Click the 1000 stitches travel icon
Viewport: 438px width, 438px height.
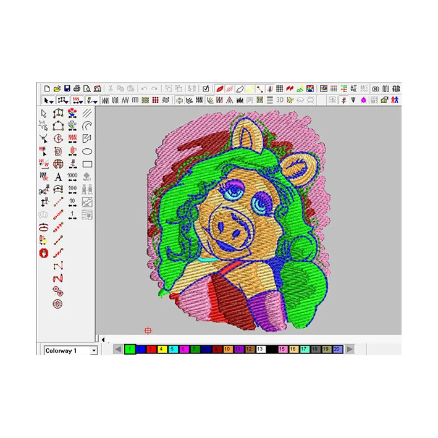(72, 177)
